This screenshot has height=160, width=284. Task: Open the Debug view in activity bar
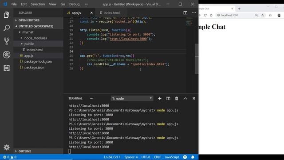7,55
